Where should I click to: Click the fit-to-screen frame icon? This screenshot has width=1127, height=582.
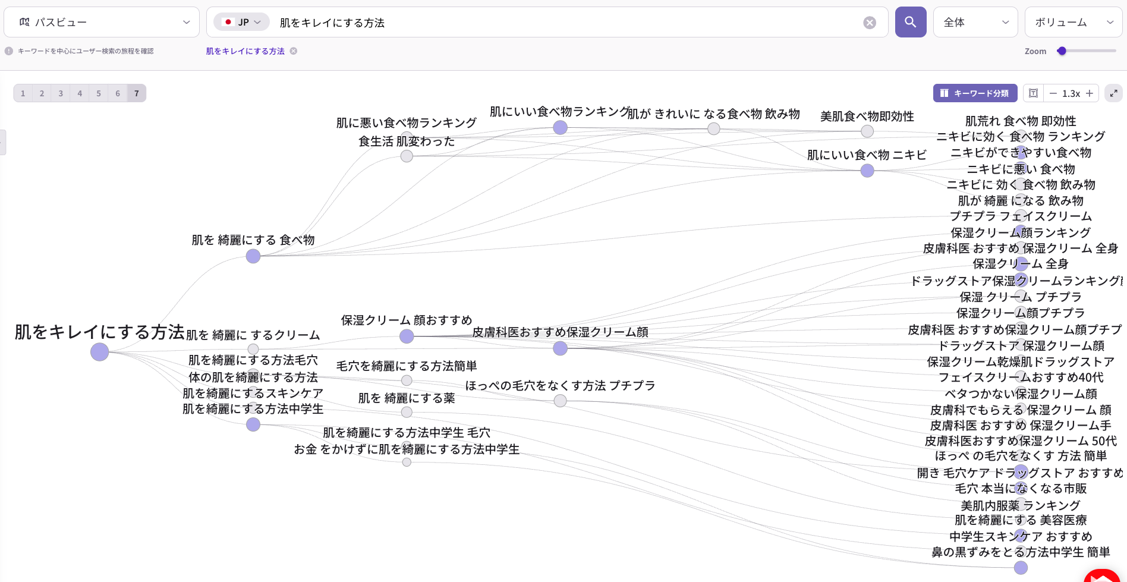[x=1034, y=93]
